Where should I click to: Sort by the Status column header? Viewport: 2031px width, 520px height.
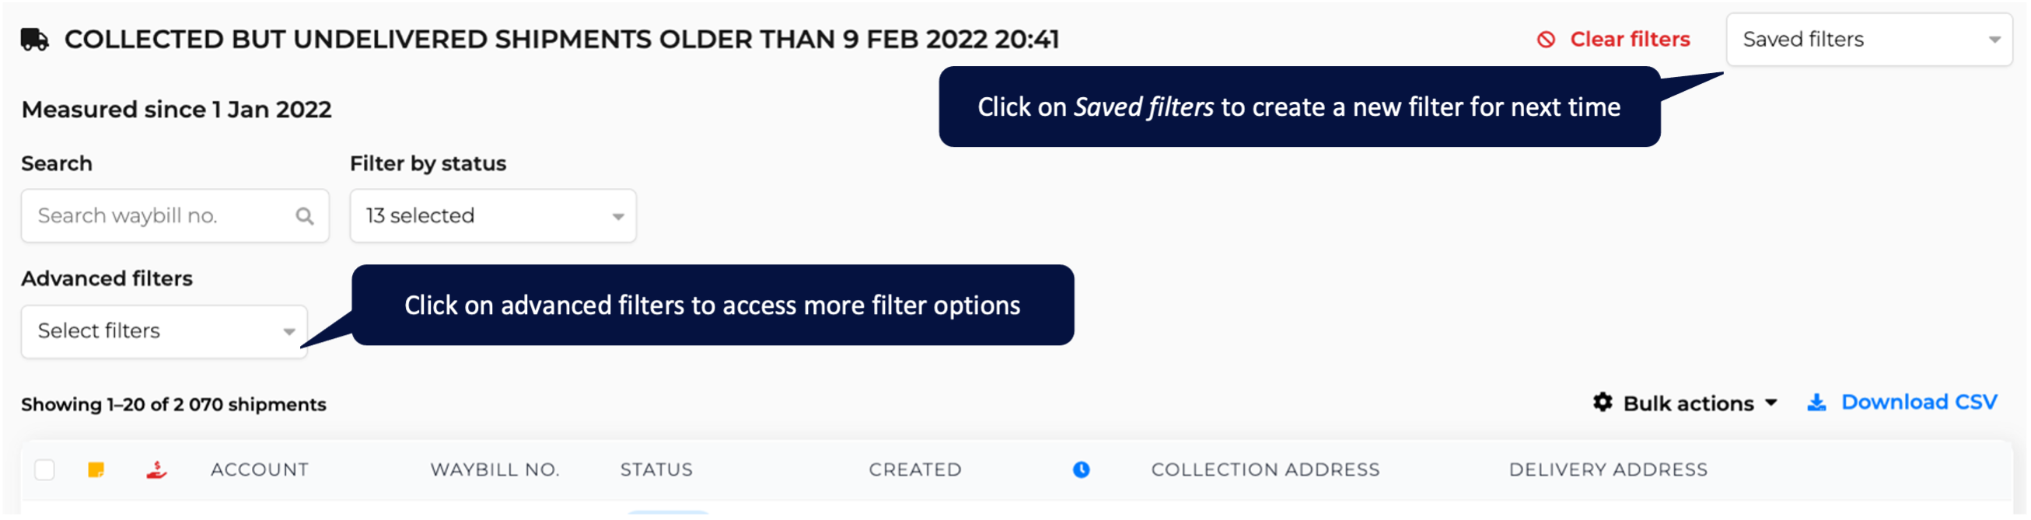click(656, 470)
